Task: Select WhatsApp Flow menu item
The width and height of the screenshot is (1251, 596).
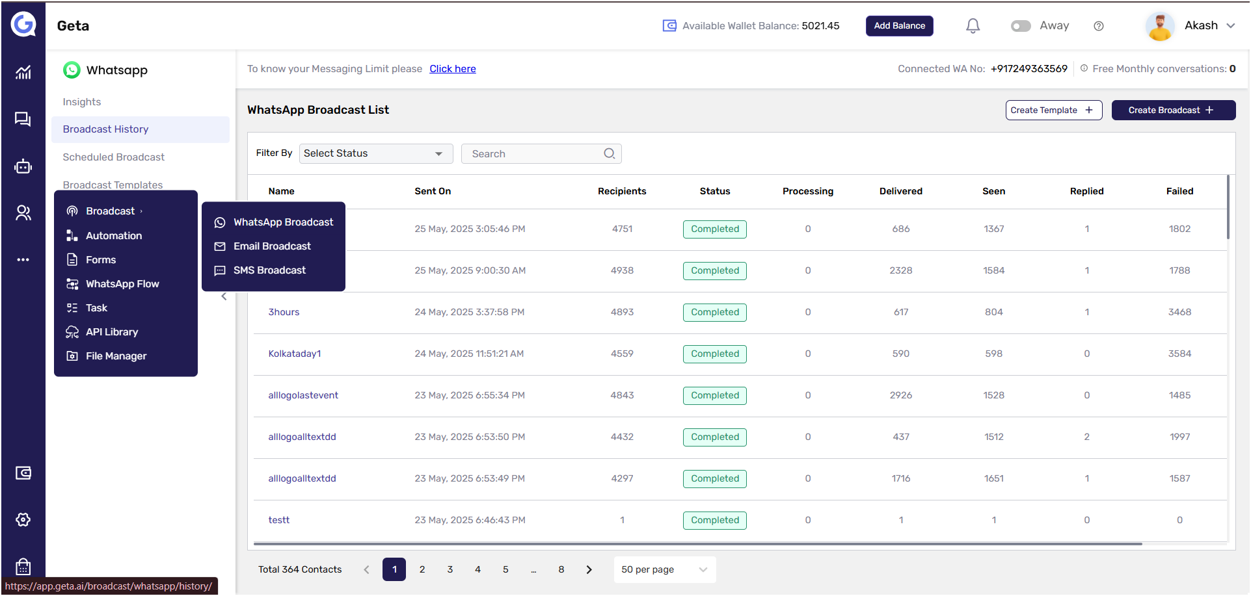Action: 122,284
